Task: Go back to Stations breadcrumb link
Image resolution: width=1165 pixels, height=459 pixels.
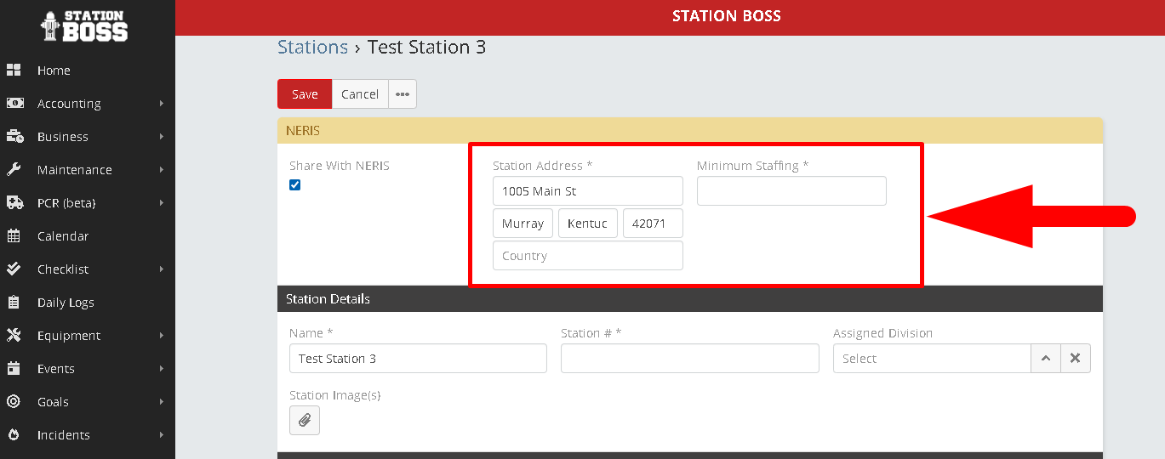Action: pos(312,48)
